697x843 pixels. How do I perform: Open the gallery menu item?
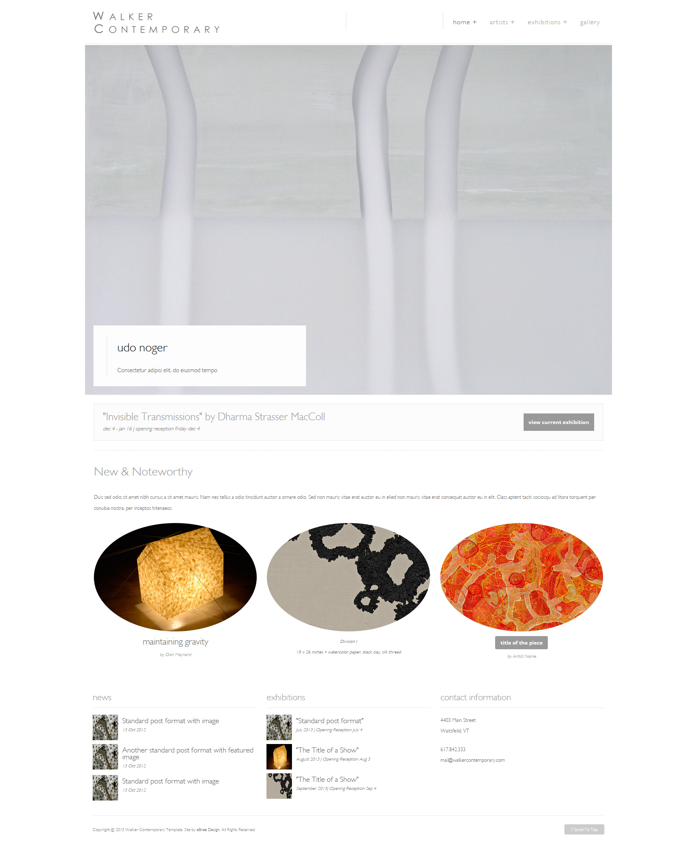coord(590,22)
